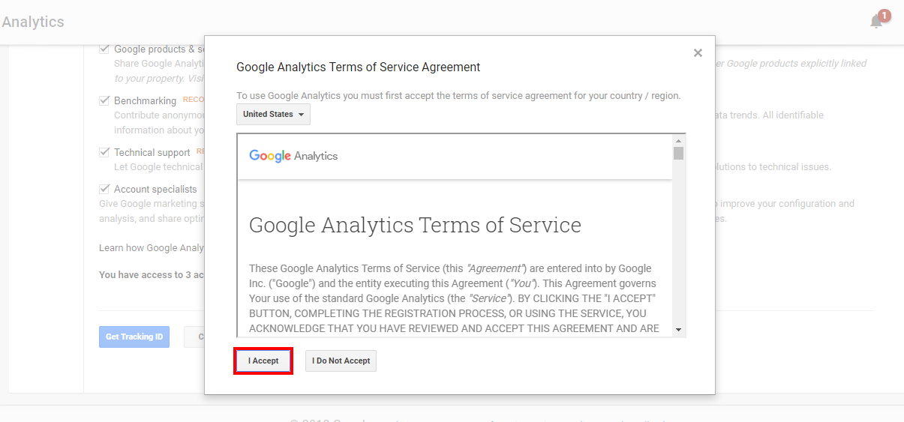Toggle the Benchmarking checkbox

(104, 100)
